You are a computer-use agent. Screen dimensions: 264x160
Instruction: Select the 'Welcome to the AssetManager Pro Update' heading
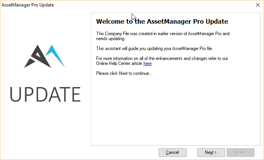pos(162,21)
